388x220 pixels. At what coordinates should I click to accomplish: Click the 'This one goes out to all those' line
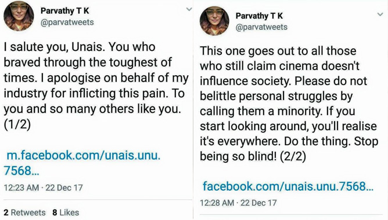point(278,51)
